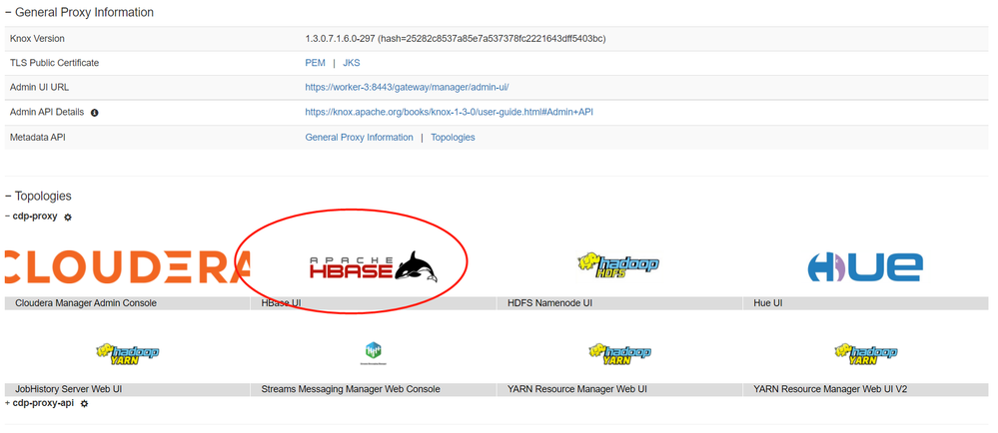Click Cloudera Manager Admin Console label
998x433 pixels.
click(x=86, y=303)
